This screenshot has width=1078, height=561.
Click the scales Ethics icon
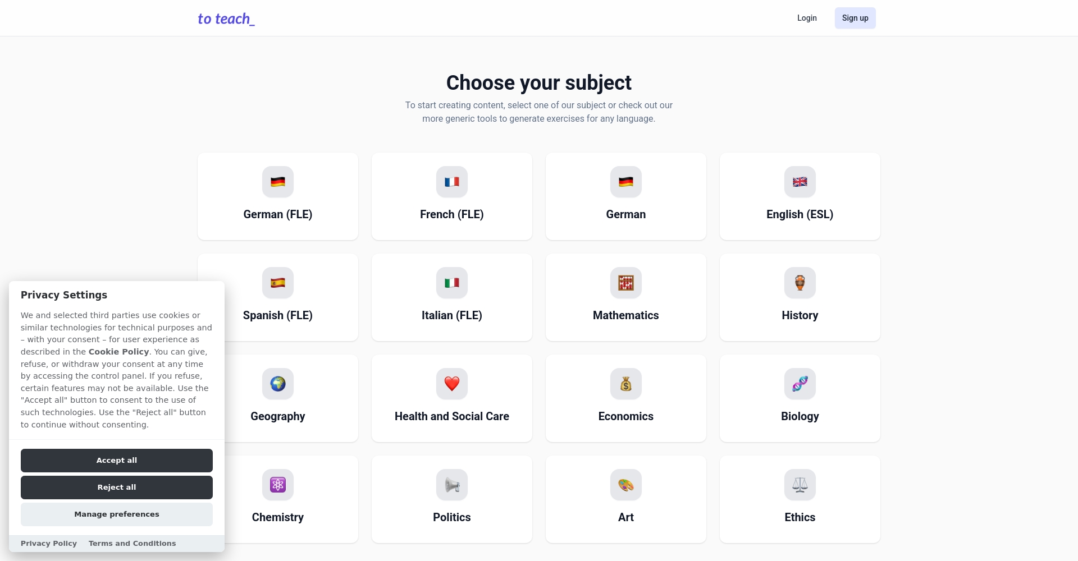[800, 485]
